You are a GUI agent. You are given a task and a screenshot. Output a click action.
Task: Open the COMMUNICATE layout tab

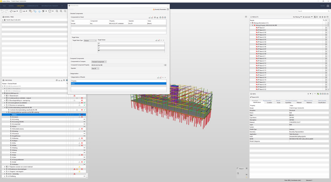click(33, 6)
